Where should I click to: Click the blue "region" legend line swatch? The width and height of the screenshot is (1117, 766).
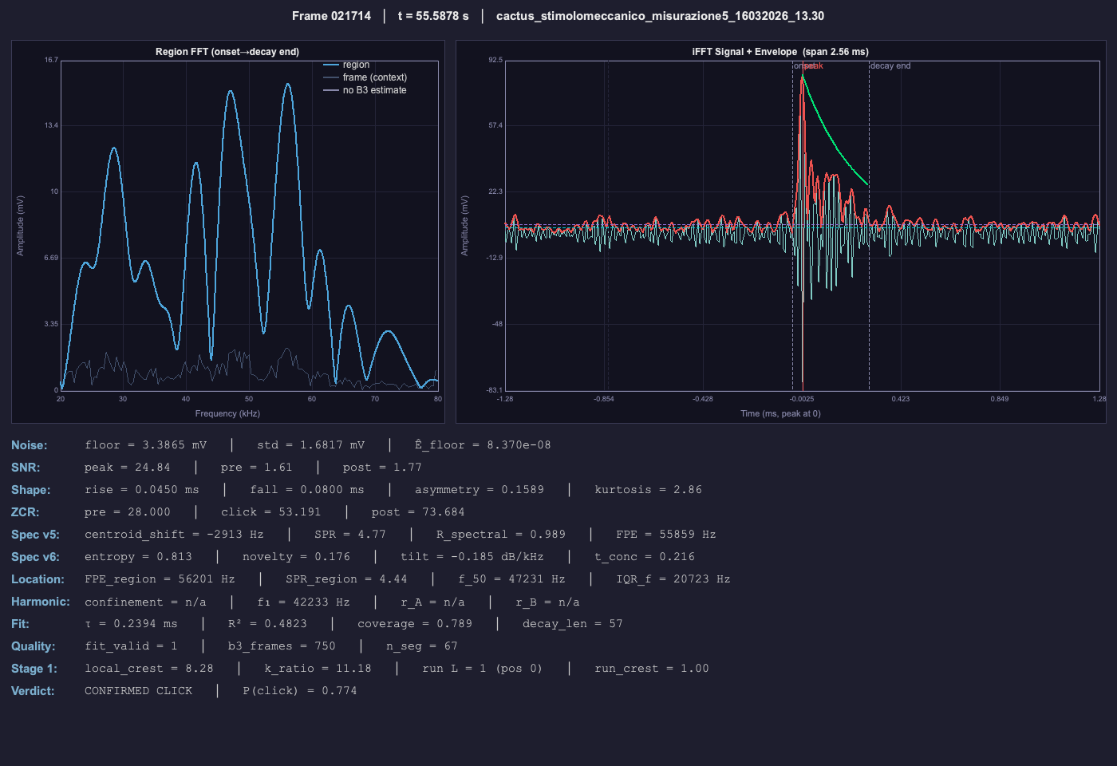(331, 65)
